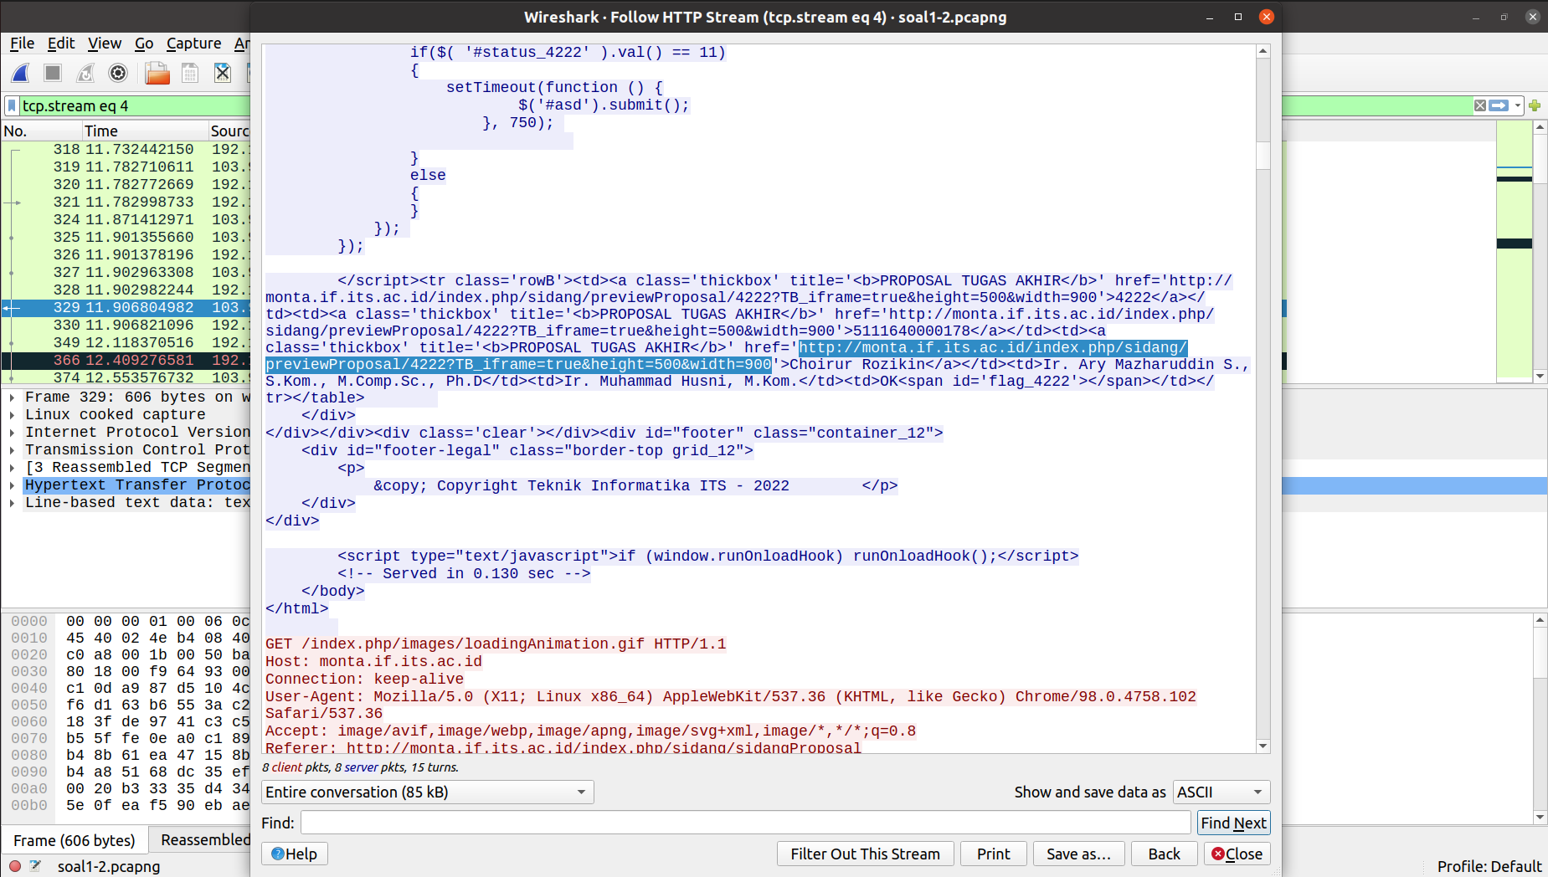The height and width of the screenshot is (877, 1548).
Task: Minimize the Follow HTTP Stream dialog
Action: coord(1210,17)
